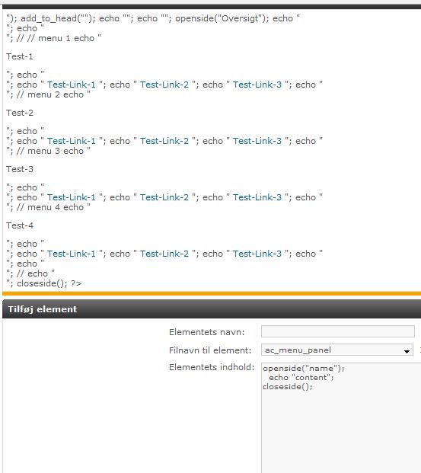The height and width of the screenshot is (473, 421).
Task: Follow Test-Link-1 under the Test-2 heading
Action: click(72, 141)
